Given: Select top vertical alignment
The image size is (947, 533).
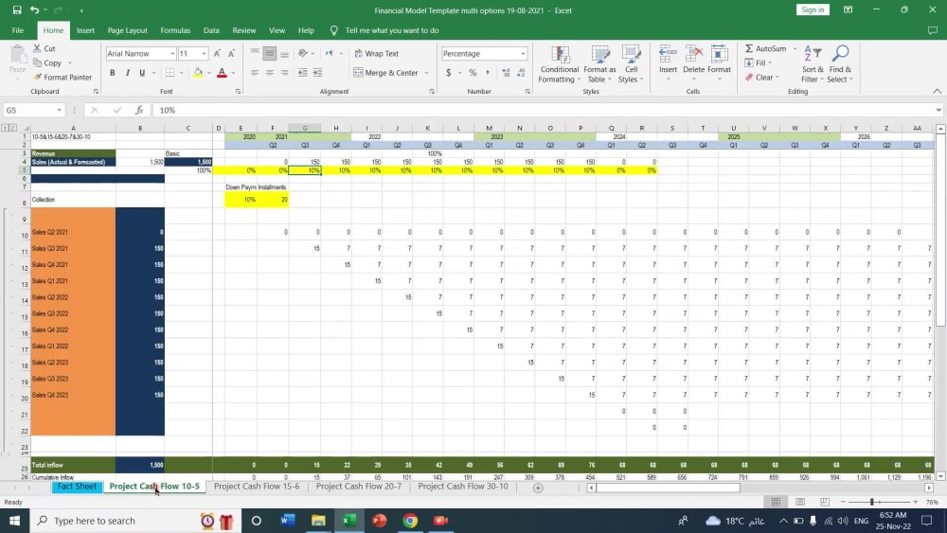Looking at the screenshot, I should tap(255, 53).
